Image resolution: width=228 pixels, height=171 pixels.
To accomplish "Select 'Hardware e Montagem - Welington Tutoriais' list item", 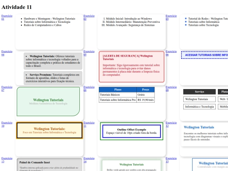I will click(x=49, y=19).
